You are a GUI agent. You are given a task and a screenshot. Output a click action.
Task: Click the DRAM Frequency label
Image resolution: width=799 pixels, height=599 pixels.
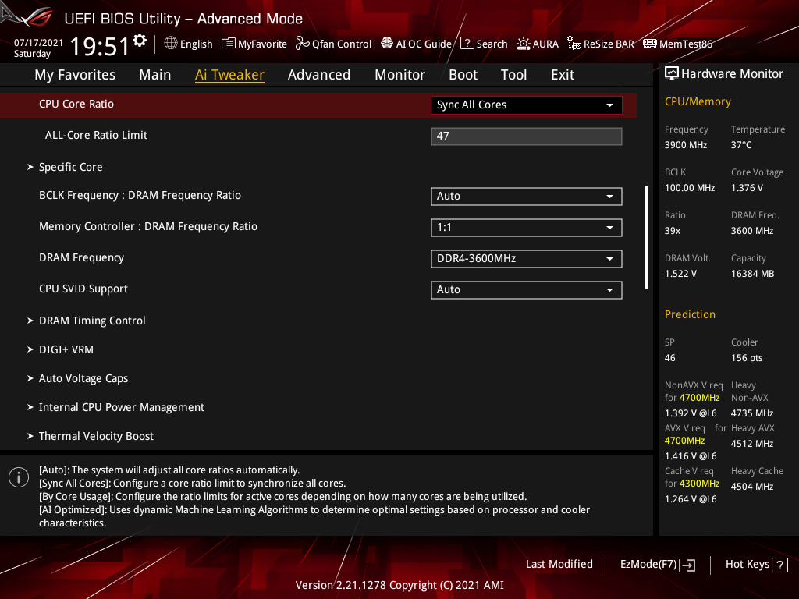[x=81, y=257]
